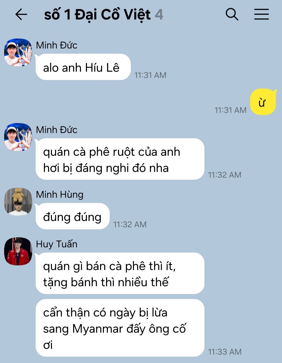The image size is (282, 363).
Task: Select the 'quán cà phê ruột của anh' message
Action: (120, 159)
